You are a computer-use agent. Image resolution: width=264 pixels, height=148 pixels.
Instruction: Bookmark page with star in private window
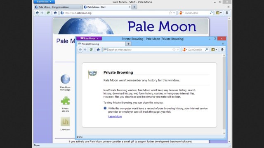tap(174, 50)
